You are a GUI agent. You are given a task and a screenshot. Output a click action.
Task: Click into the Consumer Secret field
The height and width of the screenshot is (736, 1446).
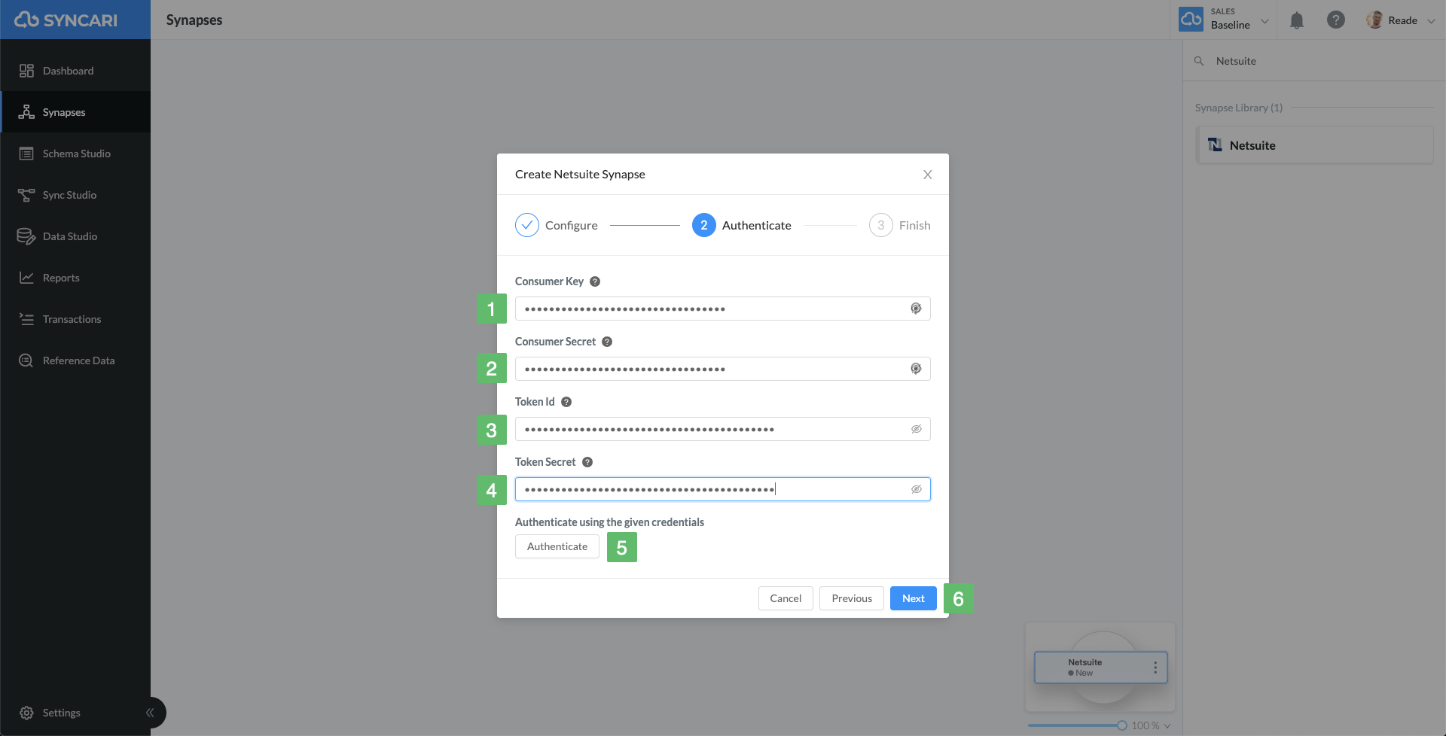[x=723, y=369]
